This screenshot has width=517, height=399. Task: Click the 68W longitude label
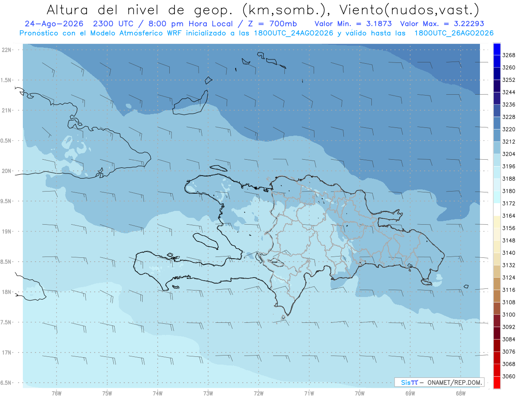461,393
